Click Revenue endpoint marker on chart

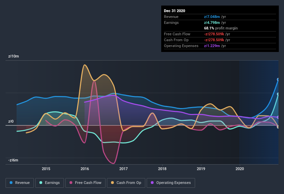coord(278,79)
